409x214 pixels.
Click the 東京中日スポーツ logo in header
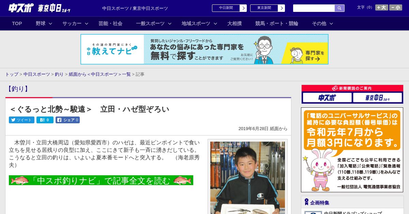54,8
